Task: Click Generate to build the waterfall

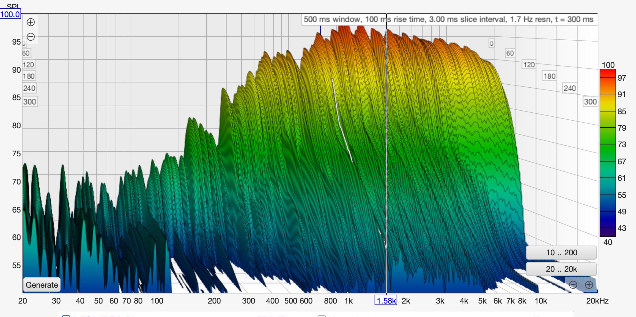Action: pyautogui.click(x=42, y=285)
